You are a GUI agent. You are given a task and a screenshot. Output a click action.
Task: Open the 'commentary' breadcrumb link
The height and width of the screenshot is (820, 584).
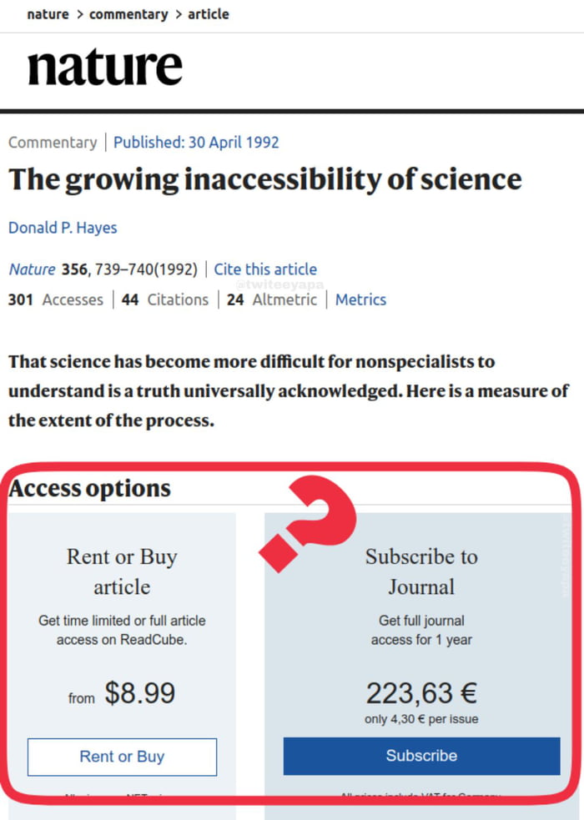(x=128, y=14)
